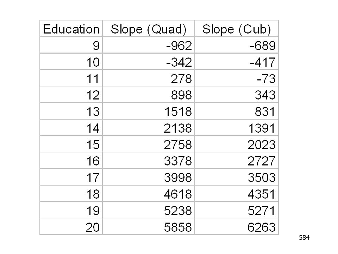The width and height of the screenshot is (338, 254).
Task: Click the slide number 584
Action: click(x=304, y=237)
